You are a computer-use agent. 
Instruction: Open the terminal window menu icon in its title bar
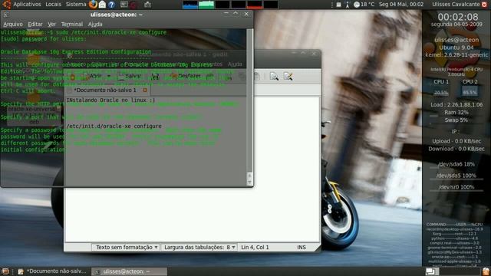pos(6,15)
